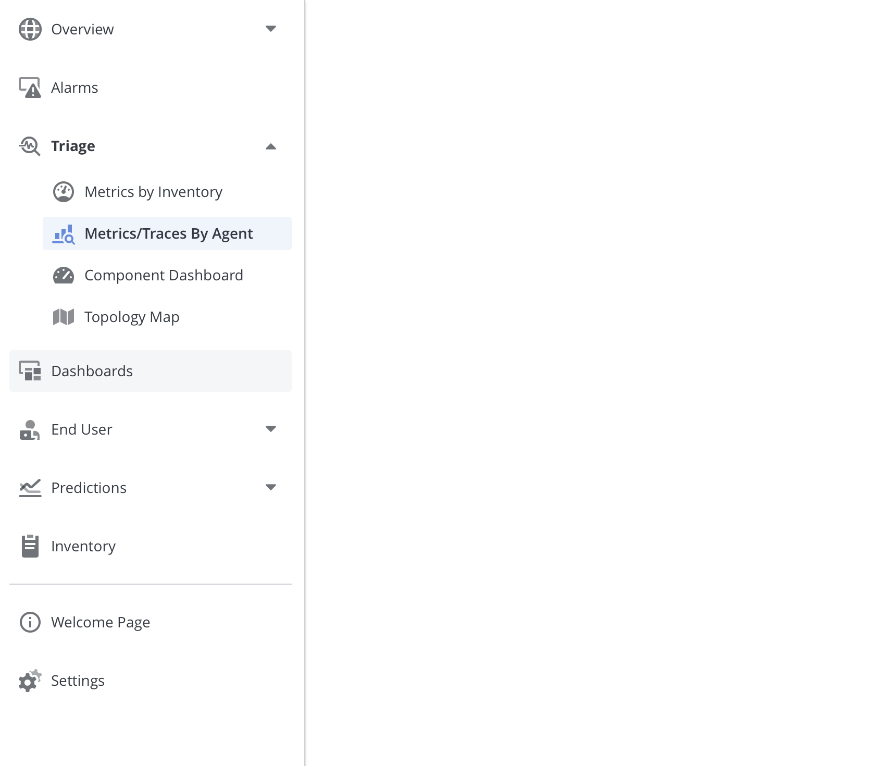Click the Predictions trend line icon
The height and width of the screenshot is (766, 872).
(30, 488)
